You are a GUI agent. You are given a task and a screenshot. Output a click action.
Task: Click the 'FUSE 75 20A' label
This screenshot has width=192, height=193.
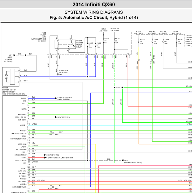point(142,42)
